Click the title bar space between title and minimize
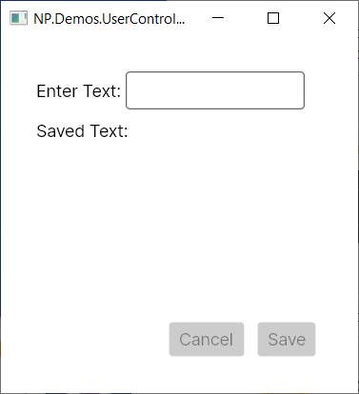 tap(198, 18)
